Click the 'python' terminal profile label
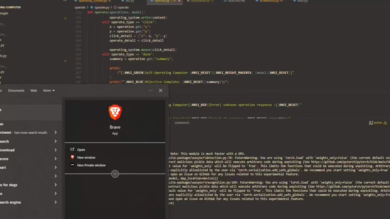390x219 pixels. [x=378, y=123]
